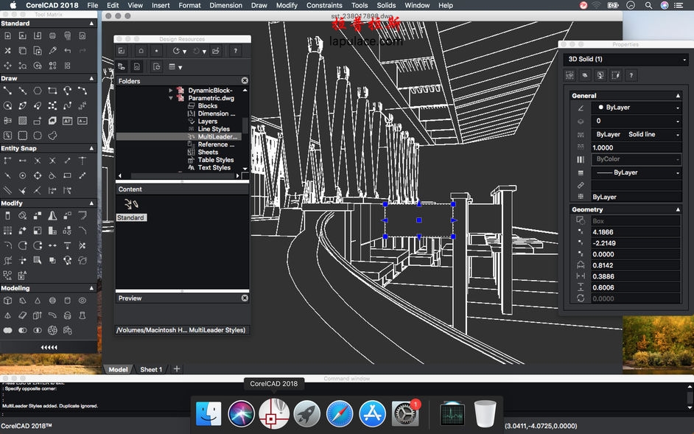The height and width of the screenshot is (434, 694).
Task: Click the Standard item in the Content panel
Action: click(131, 217)
